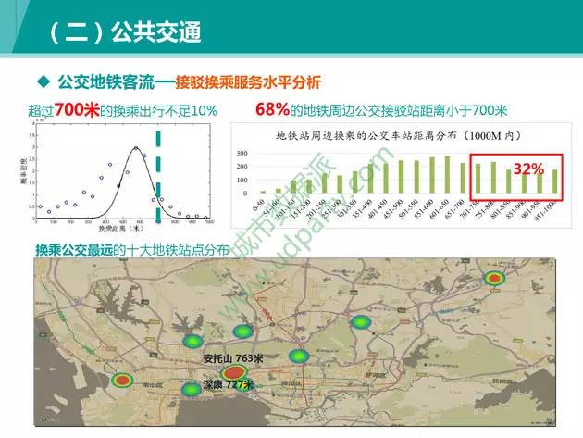Click the map label 深康 727米

tap(229, 384)
